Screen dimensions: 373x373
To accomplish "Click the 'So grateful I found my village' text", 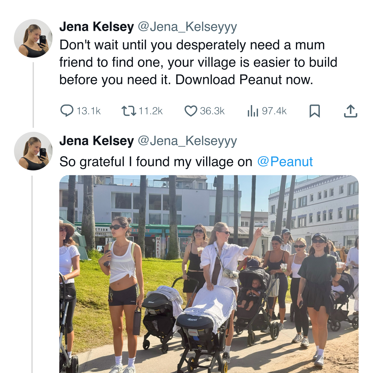I will pos(156,162).
